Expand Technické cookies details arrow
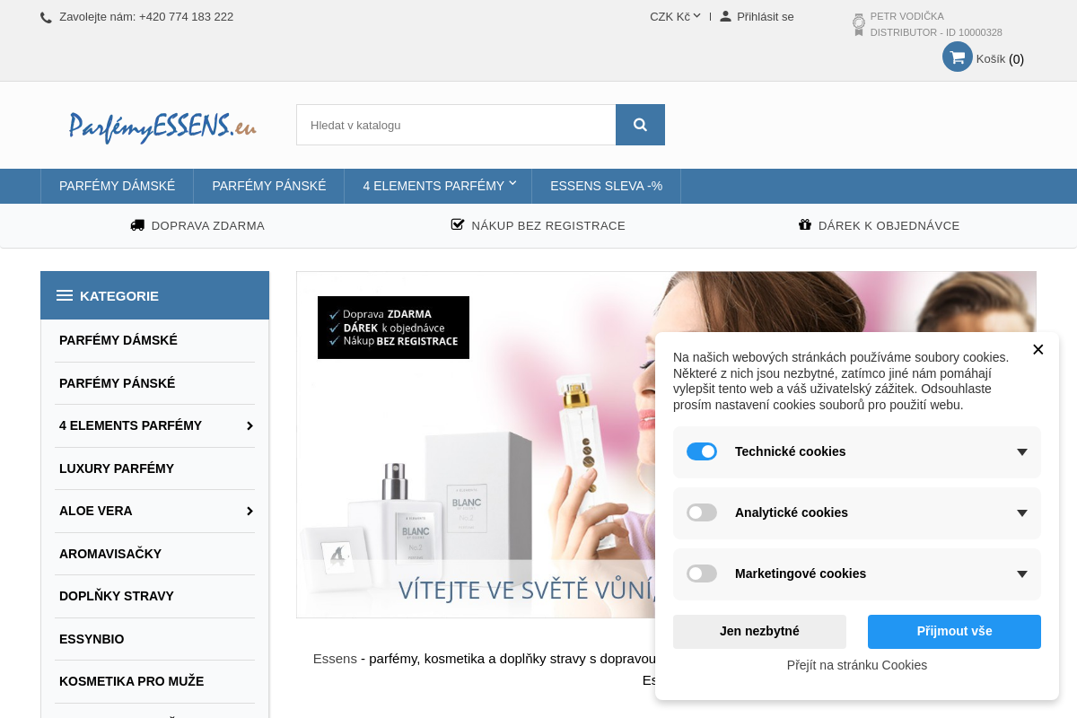1077x718 pixels. [x=1021, y=452]
